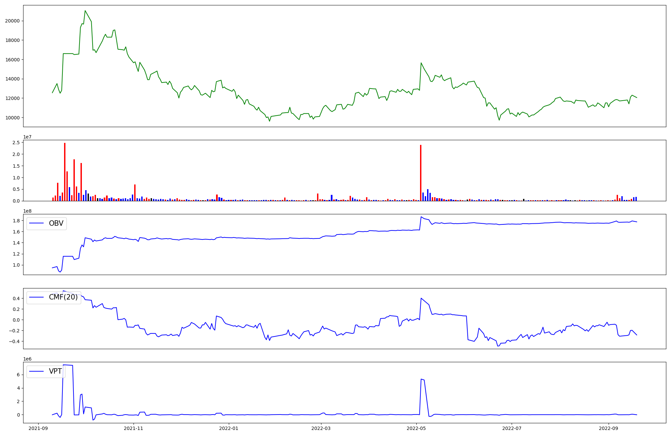Screen dimensions: 671x436
Task: Click the 2021-09 x-axis date label
Action: tap(38, 428)
